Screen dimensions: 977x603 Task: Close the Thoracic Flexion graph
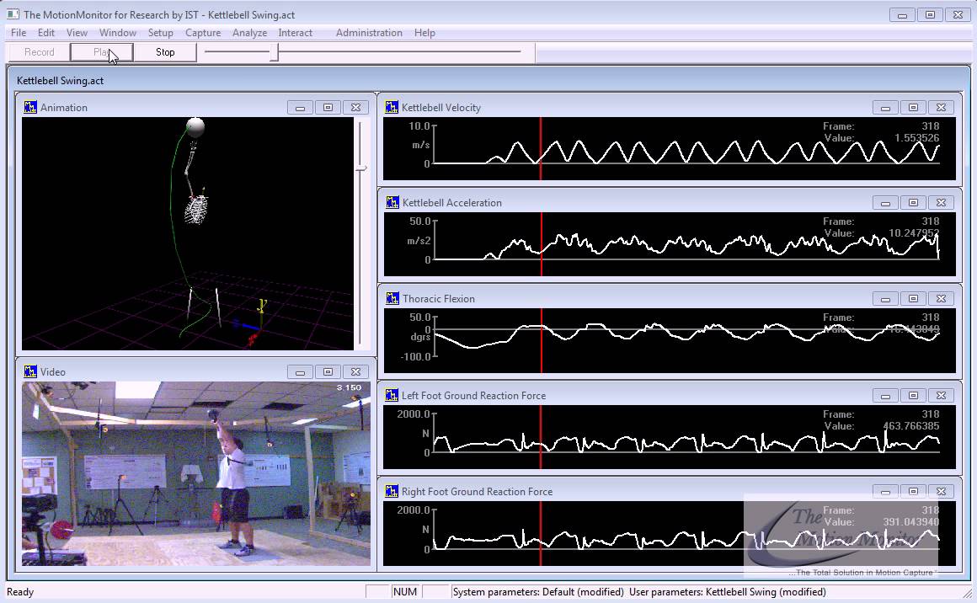pos(941,299)
